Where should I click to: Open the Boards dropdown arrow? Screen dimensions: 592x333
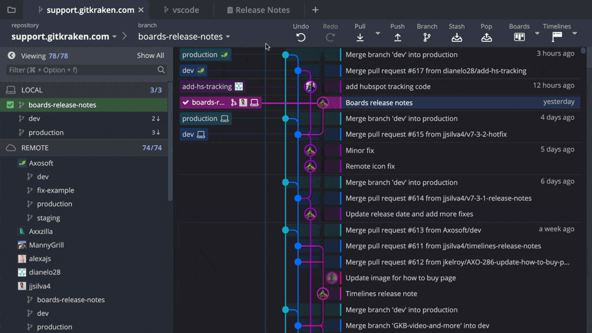pos(537,34)
